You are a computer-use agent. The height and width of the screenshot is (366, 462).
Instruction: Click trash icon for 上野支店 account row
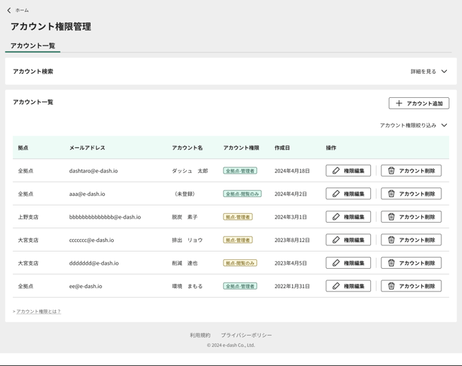tap(391, 217)
